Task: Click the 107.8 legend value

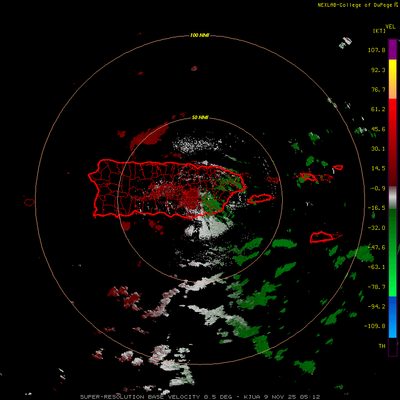Action: point(376,50)
